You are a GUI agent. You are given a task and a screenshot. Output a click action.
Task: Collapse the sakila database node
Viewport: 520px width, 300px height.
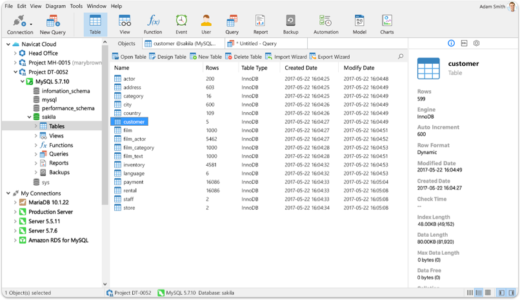coord(29,117)
